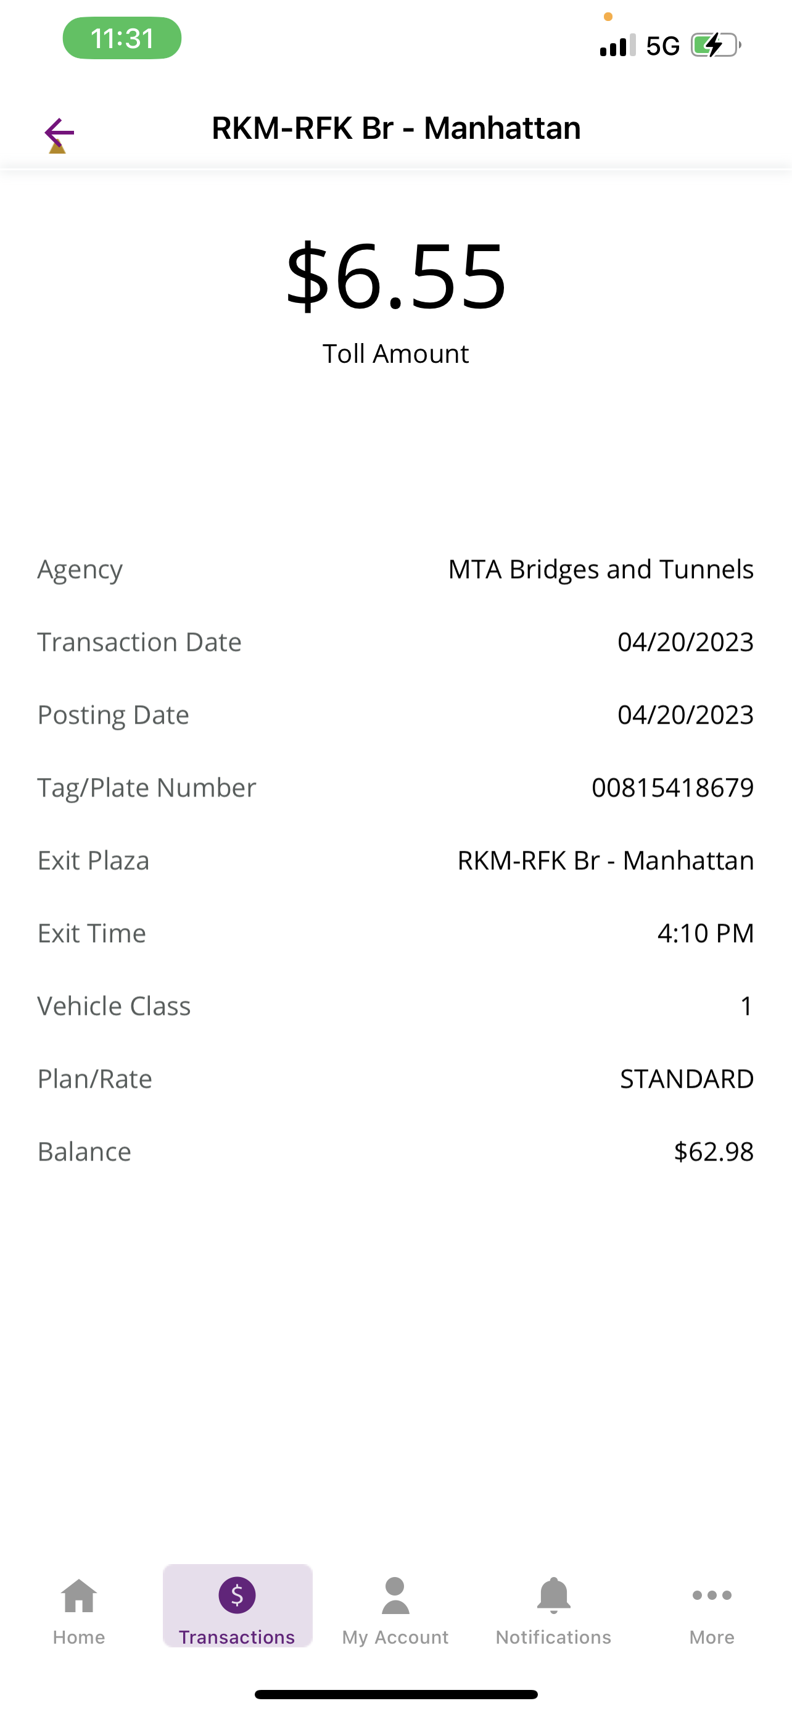Switch to the Transactions tab label

point(237,1637)
